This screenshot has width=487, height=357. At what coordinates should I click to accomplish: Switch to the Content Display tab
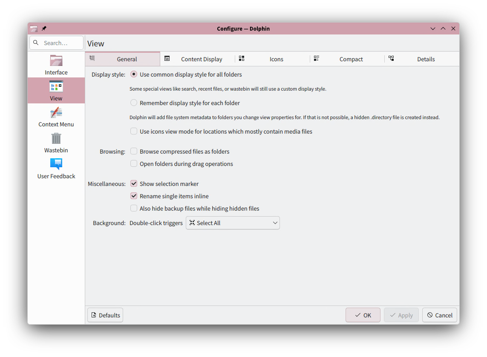pyautogui.click(x=198, y=59)
